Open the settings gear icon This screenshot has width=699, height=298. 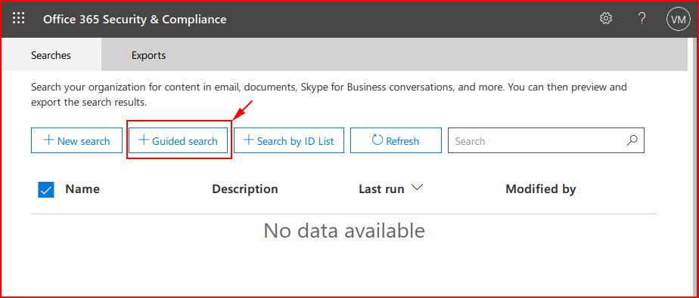(x=606, y=19)
